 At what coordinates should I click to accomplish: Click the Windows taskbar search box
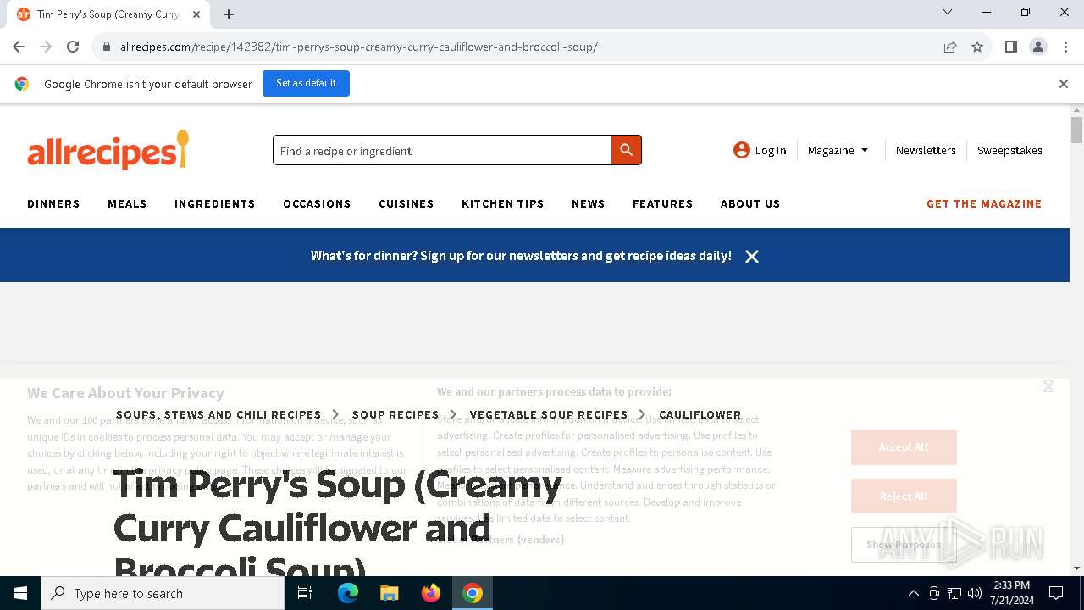(x=163, y=593)
